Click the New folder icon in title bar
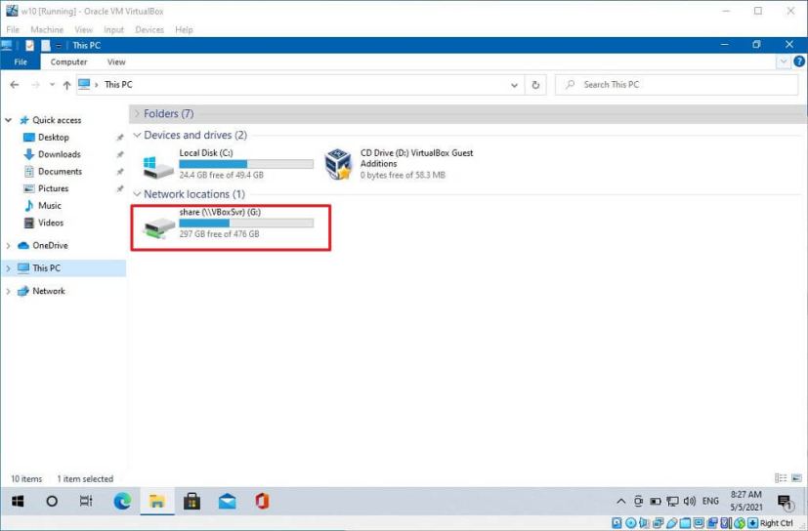Viewport: 808px width, 531px height. 46,45
